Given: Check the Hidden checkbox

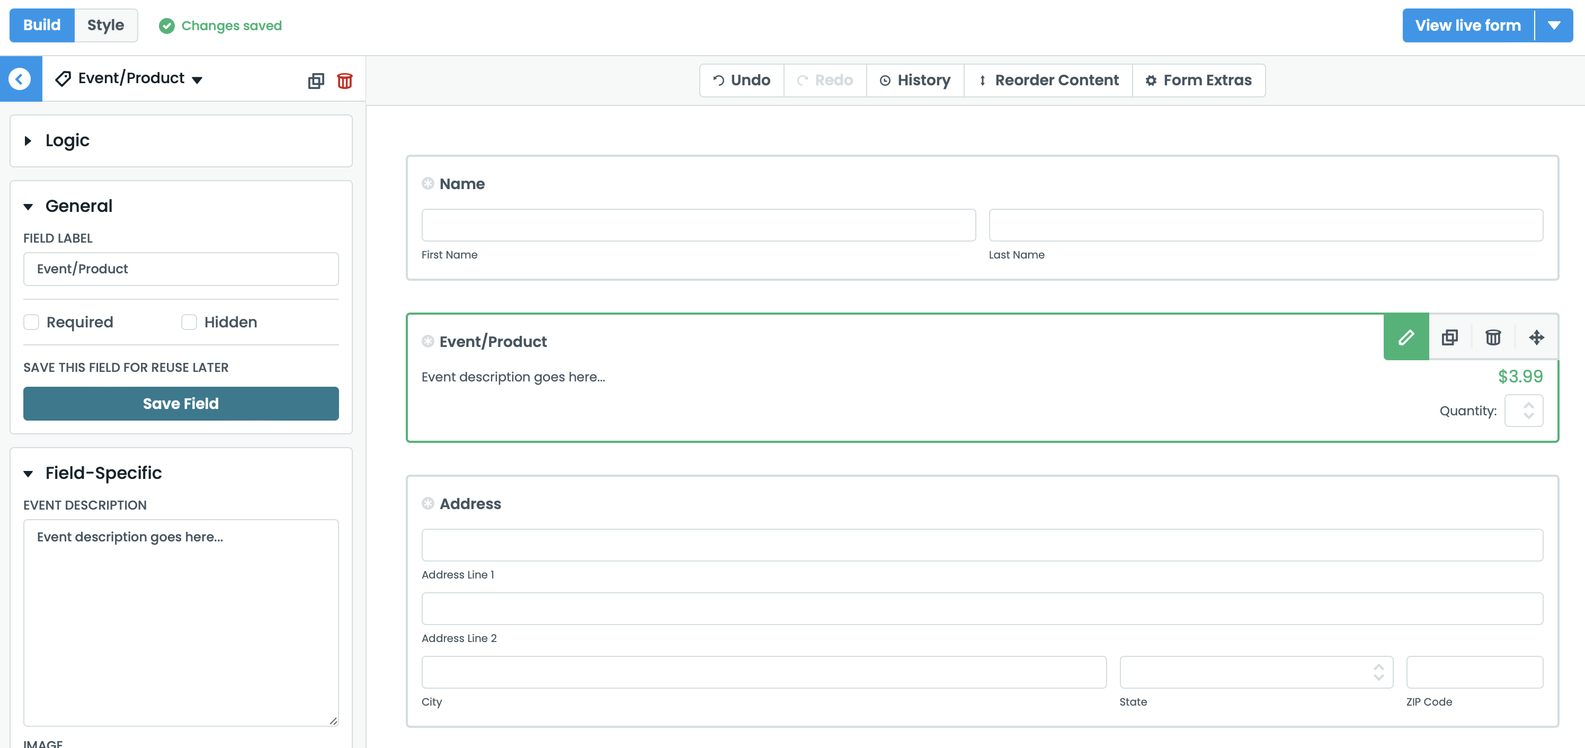Looking at the screenshot, I should click(x=189, y=322).
